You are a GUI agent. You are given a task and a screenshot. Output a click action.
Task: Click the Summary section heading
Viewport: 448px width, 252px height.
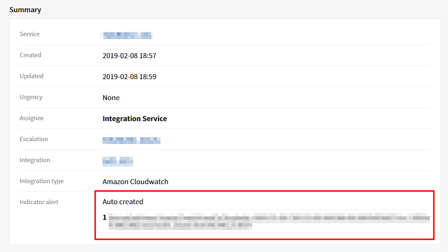click(x=25, y=10)
